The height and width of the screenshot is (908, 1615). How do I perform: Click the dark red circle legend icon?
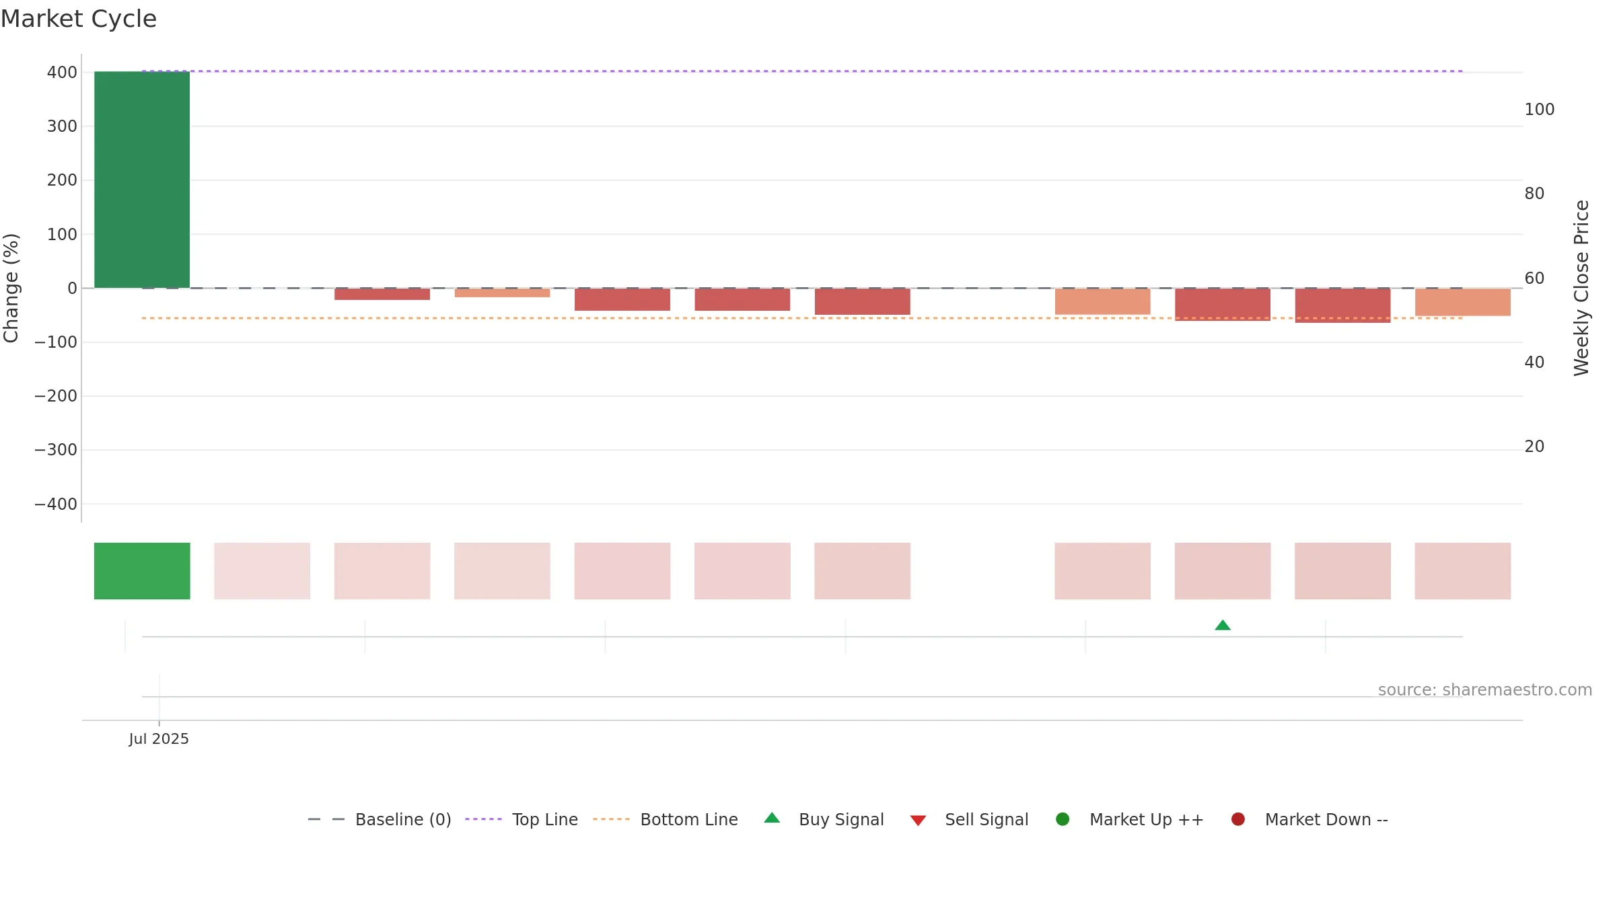(1238, 819)
